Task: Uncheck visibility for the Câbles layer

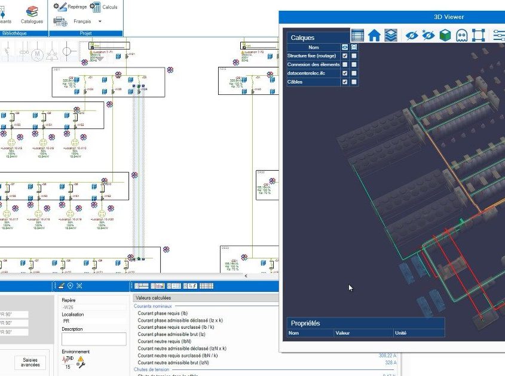Action: tap(345, 82)
